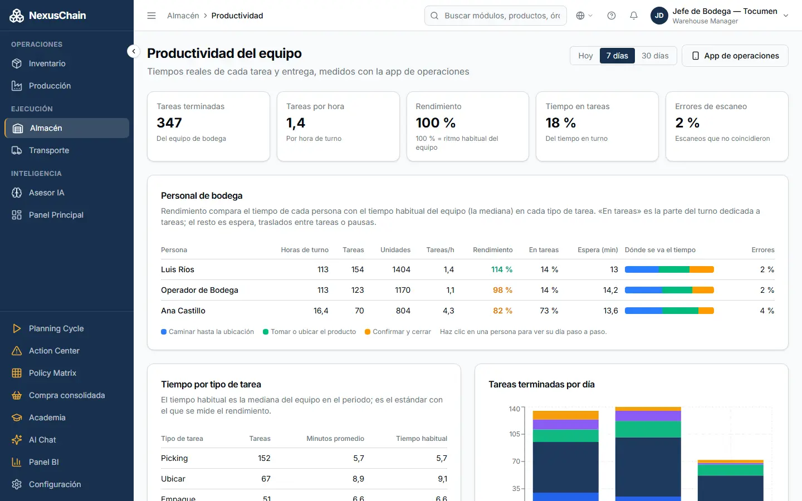Click the Unidades column header
Image resolution: width=802 pixels, height=501 pixels.
coord(395,250)
